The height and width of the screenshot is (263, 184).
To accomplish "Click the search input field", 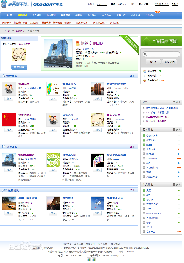I will [162, 54].
